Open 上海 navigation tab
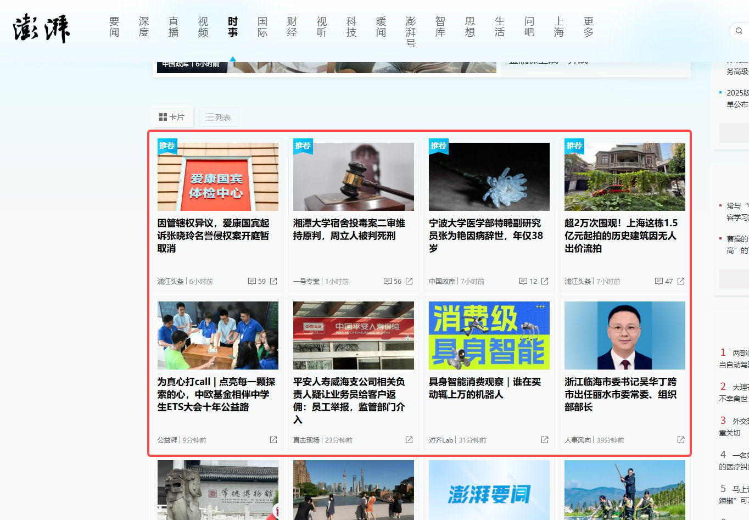749x520 pixels. (x=559, y=27)
